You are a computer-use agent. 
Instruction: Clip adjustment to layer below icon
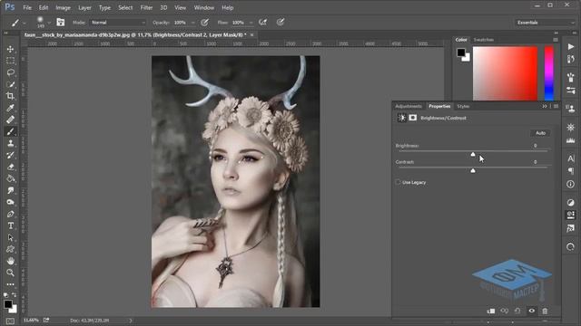point(491,311)
